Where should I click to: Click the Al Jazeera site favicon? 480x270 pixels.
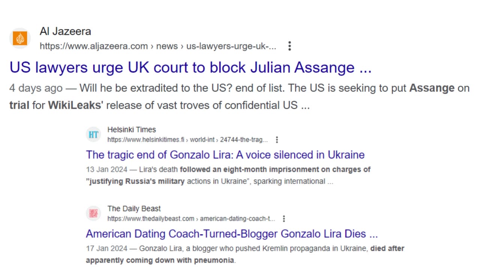coord(20,38)
